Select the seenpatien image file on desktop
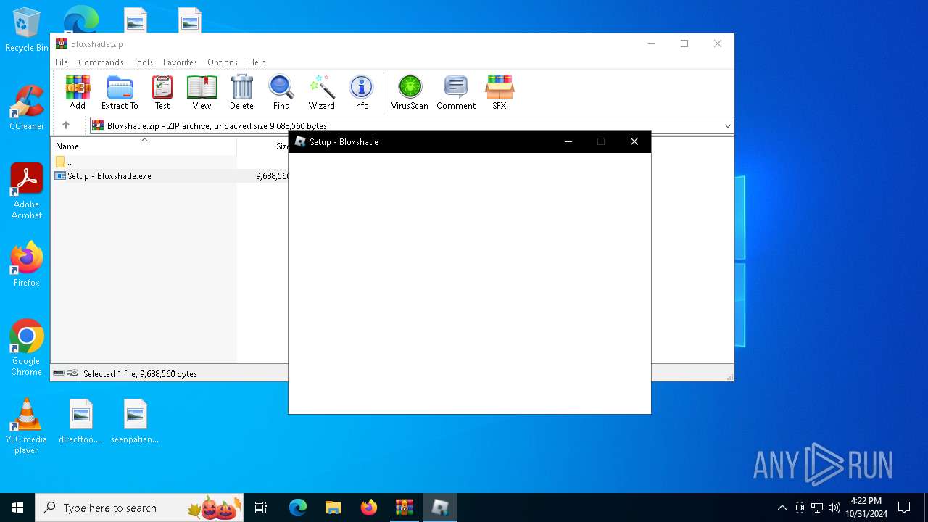 135,421
